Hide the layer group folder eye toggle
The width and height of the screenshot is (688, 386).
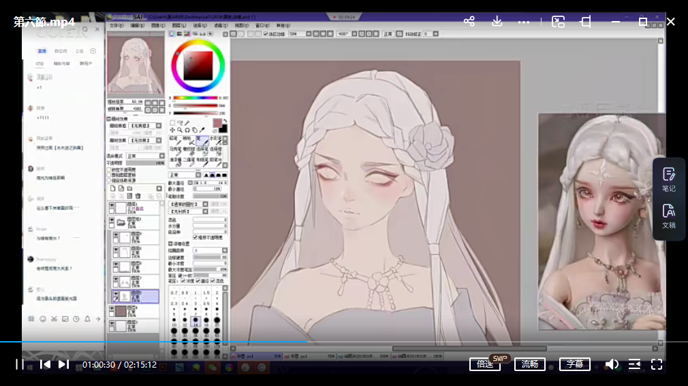(112, 220)
